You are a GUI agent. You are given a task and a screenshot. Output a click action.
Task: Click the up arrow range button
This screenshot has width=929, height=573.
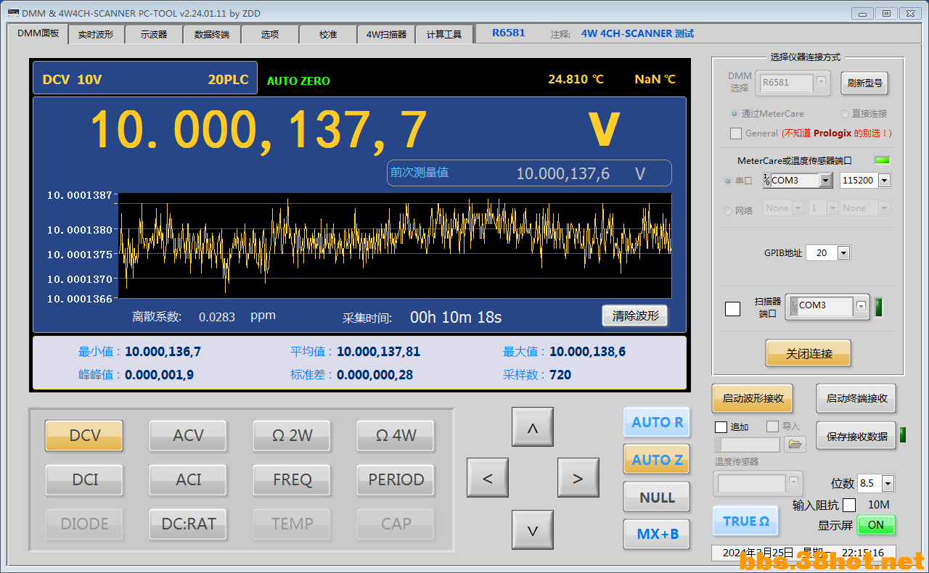tap(532, 427)
